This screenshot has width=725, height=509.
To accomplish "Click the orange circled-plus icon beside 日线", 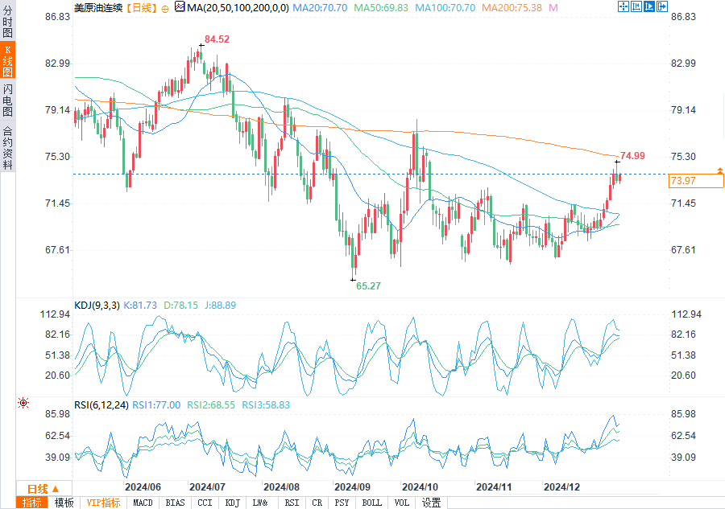I will pyautogui.click(x=165, y=7).
